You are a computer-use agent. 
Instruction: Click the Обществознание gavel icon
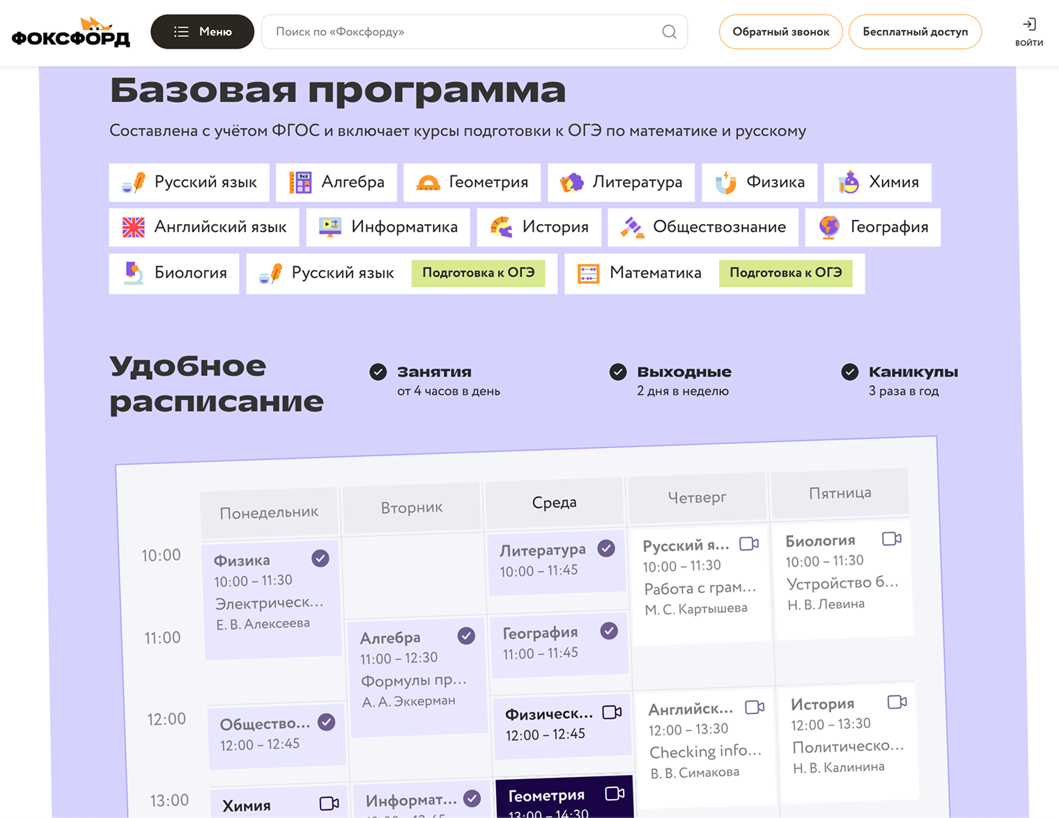[x=632, y=227]
